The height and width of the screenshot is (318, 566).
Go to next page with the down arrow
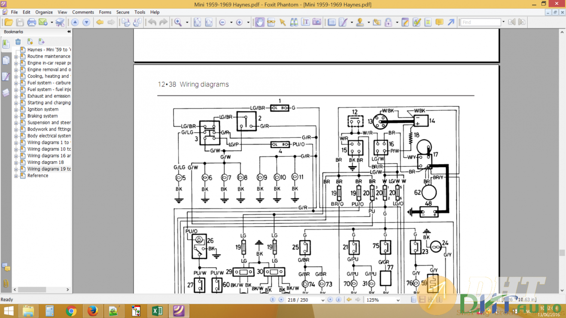(86, 22)
